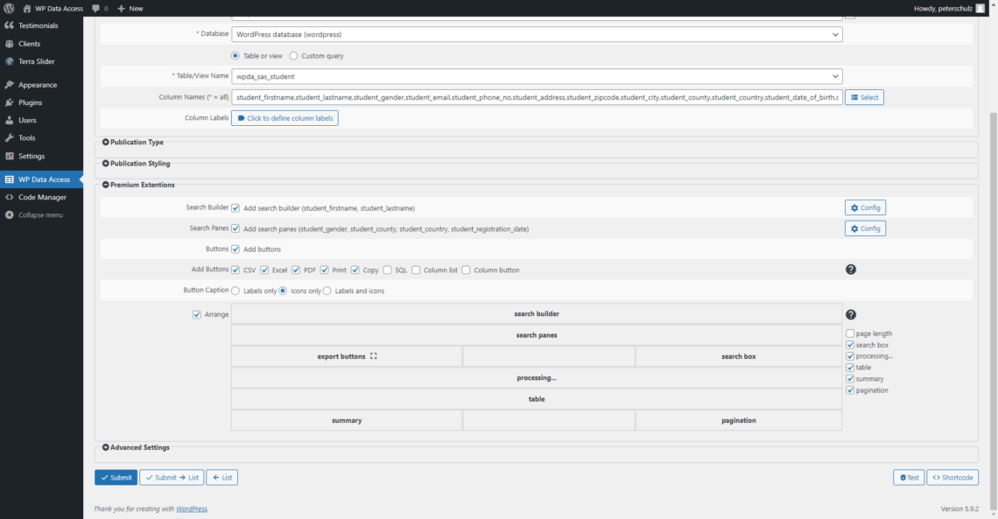Open Code Manager in the sidebar

coord(41,197)
